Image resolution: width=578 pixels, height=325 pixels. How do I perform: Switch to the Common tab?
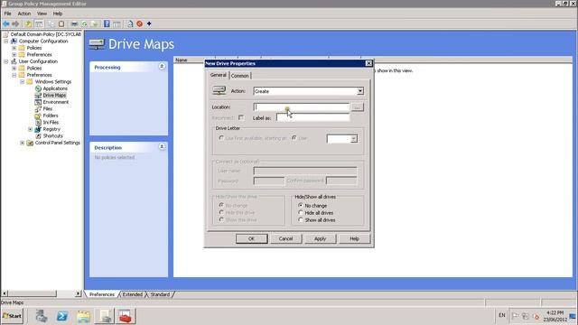[240, 76]
